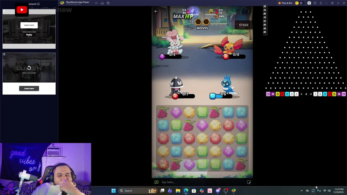
Task: Open Microsoft Teams from taskbar
Action: (170, 191)
